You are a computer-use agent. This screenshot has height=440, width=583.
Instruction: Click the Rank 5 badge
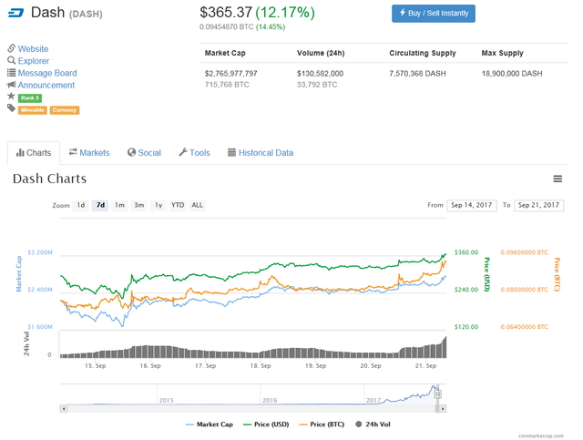30,97
